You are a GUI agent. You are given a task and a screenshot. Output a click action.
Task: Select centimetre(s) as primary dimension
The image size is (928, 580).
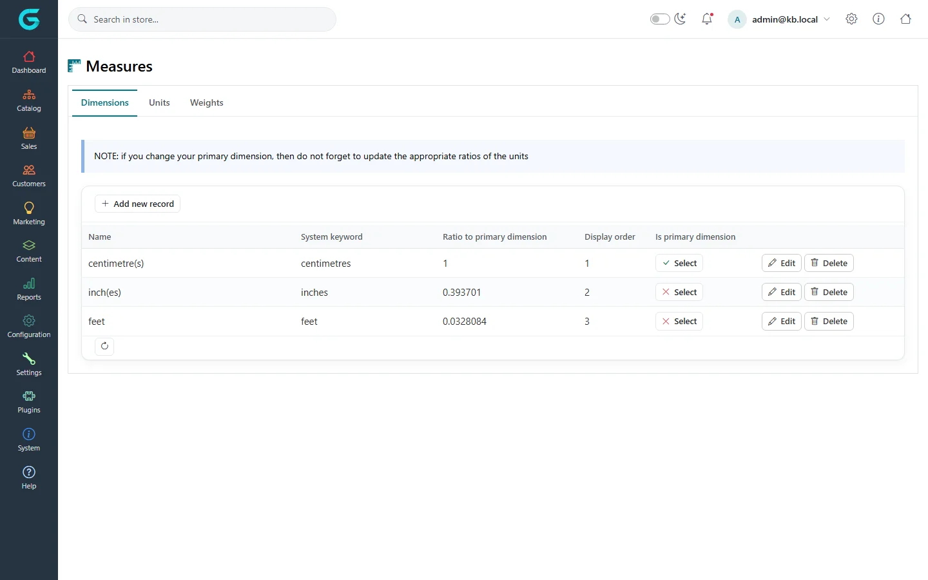pyautogui.click(x=679, y=263)
